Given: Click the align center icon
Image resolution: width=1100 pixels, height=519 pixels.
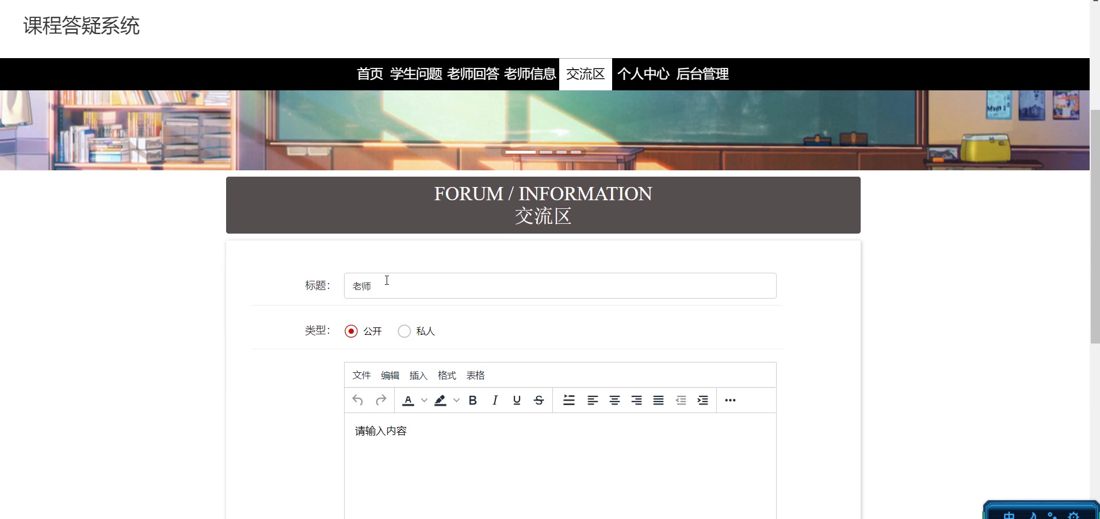Looking at the screenshot, I should click(x=614, y=400).
